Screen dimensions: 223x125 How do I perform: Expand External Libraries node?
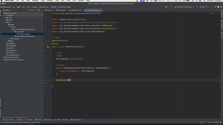tap(3, 57)
